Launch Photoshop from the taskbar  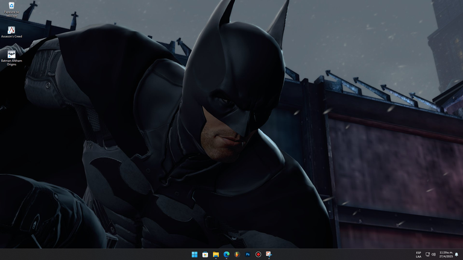pos(248,255)
